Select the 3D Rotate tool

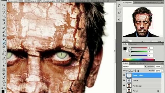4,74
